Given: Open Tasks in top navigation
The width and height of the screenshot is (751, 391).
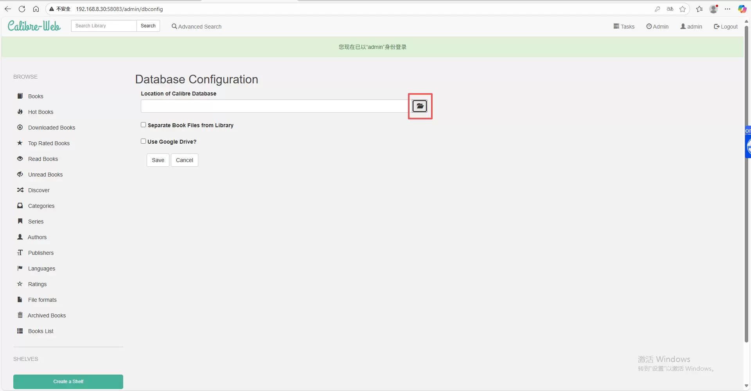Looking at the screenshot, I should pyautogui.click(x=624, y=27).
